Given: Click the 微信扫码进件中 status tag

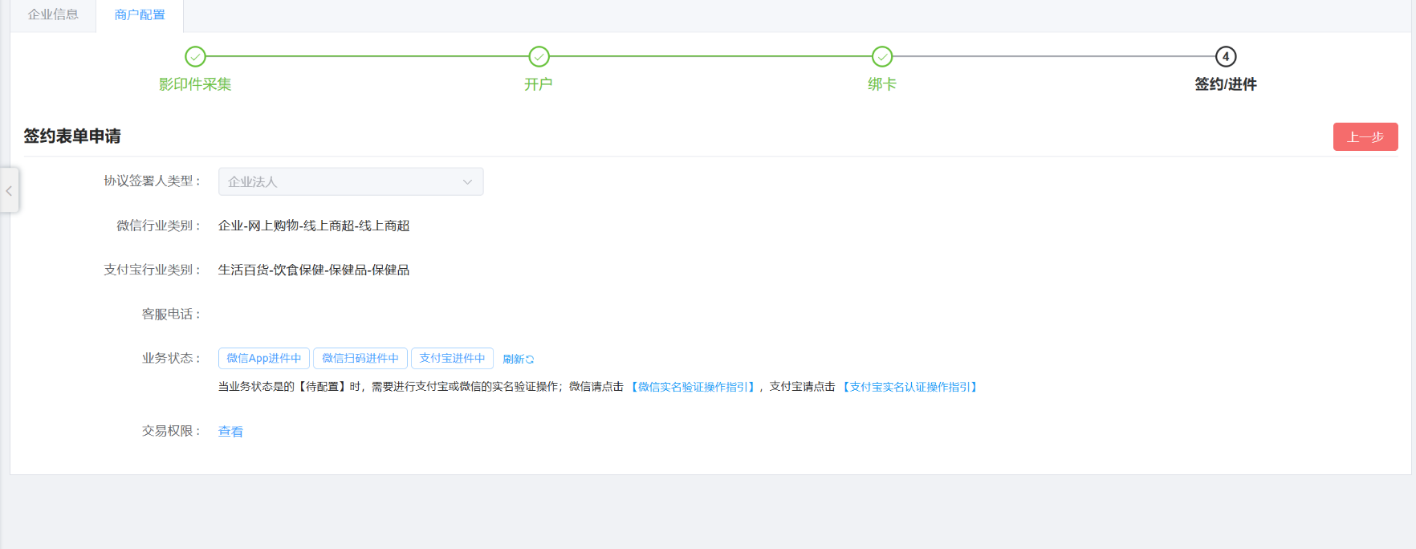Looking at the screenshot, I should click(360, 358).
